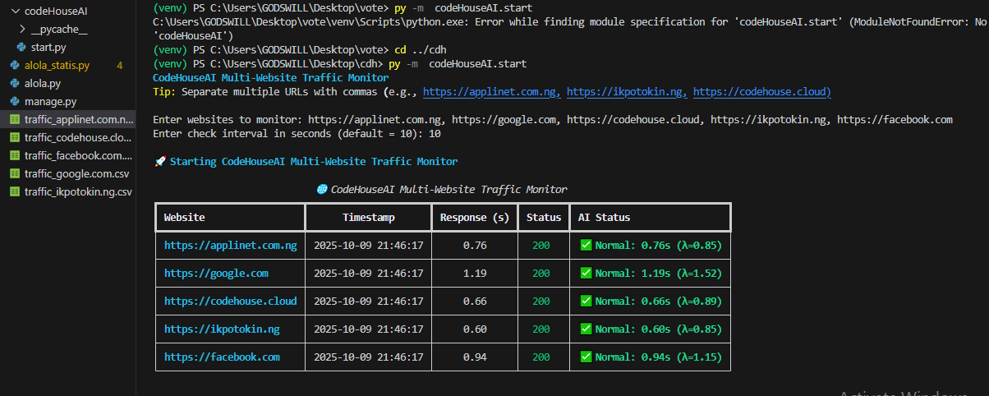The width and height of the screenshot is (989, 396).
Task: Click the 'Starting CodeHouseAI Multi-Website Traffic Monitor' line
Action: coord(313,162)
